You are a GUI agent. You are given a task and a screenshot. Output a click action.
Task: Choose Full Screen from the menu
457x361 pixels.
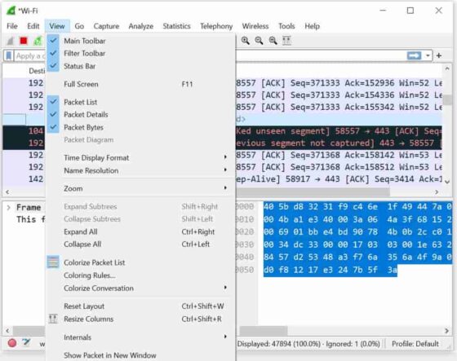click(140, 84)
